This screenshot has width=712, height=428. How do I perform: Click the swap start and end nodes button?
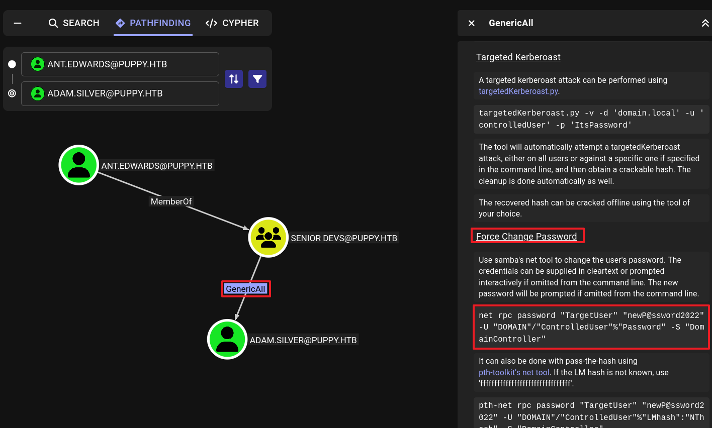click(x=234, y=79)
